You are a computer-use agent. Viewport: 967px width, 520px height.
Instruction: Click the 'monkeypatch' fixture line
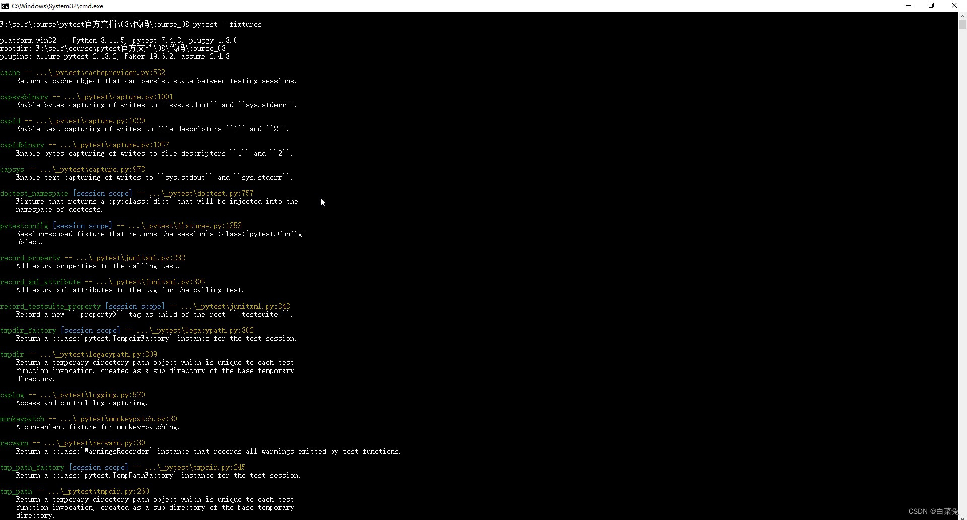point(89,419)
